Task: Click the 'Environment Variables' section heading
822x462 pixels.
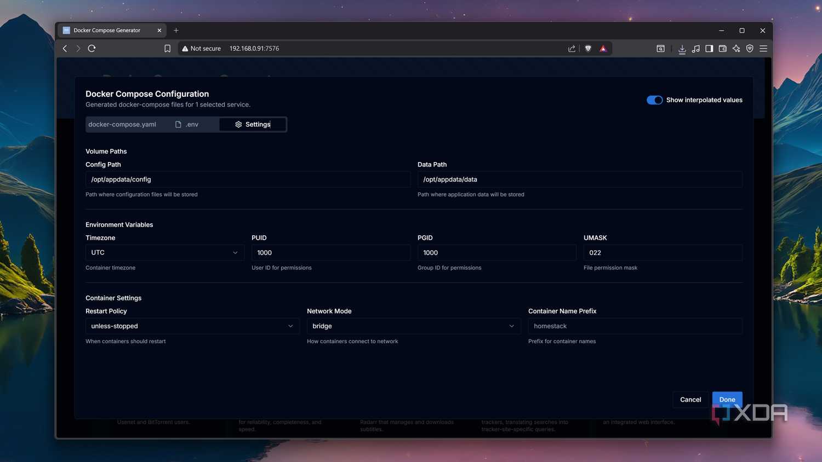Action: click(119, 224)
